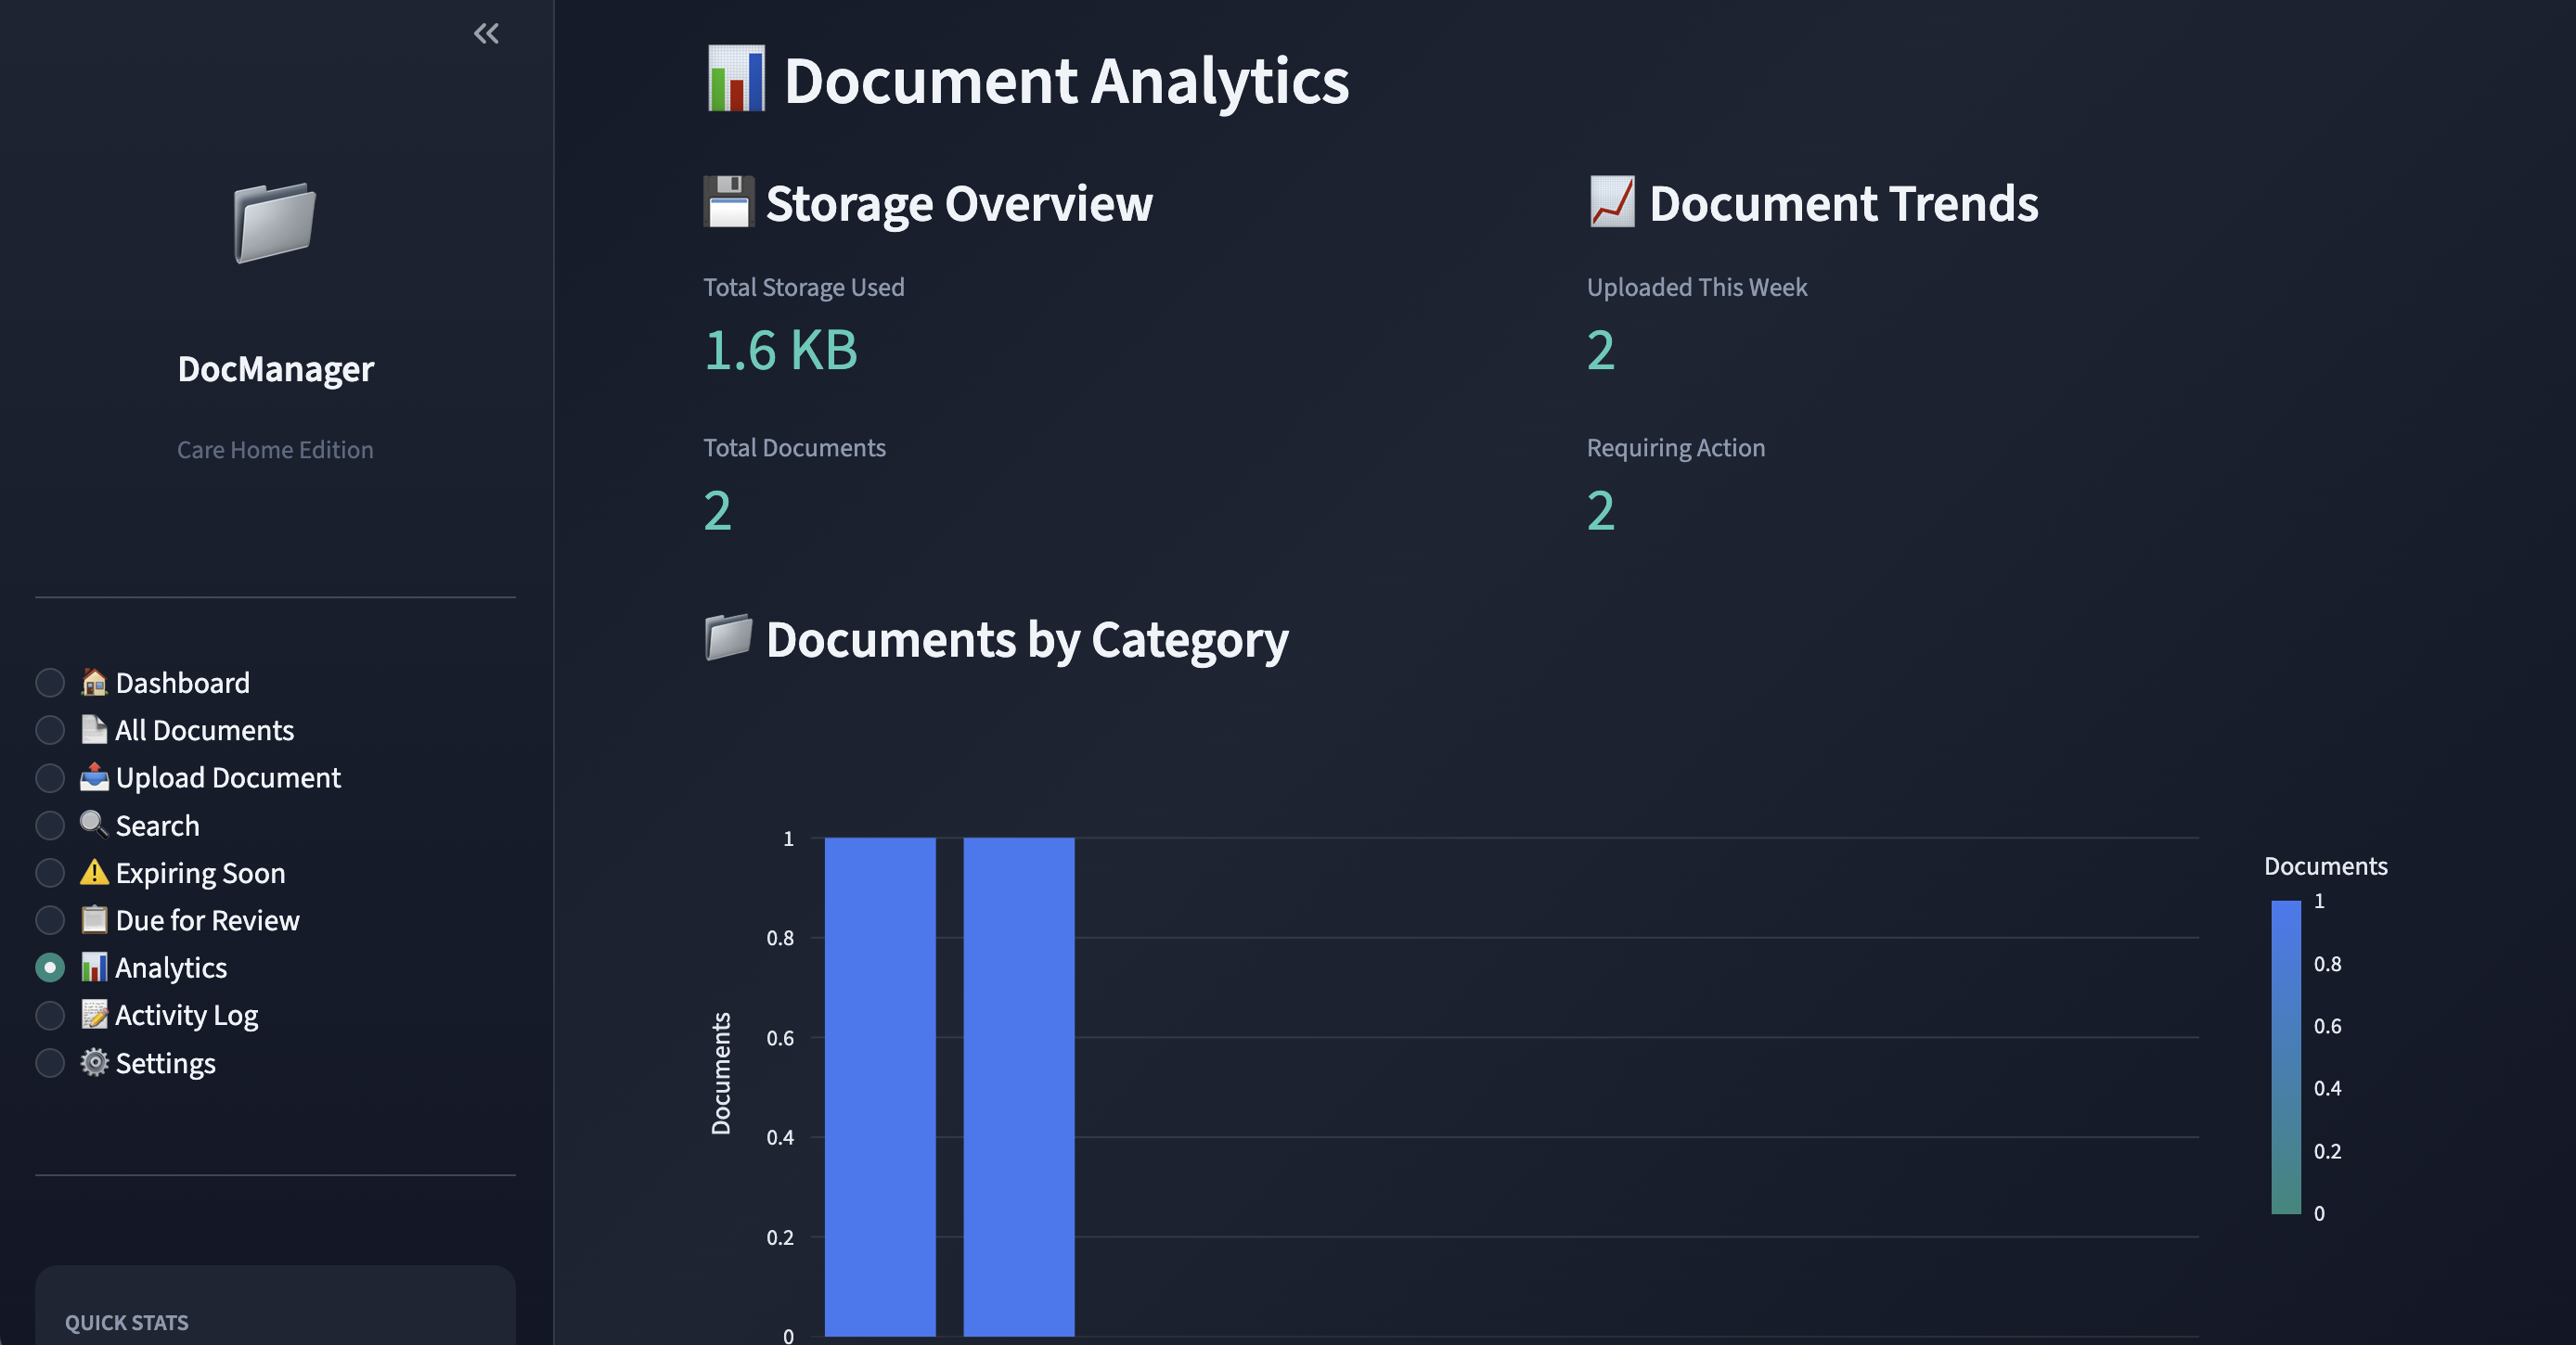Screen dimensions: 2576x1345
Task: Click the vertical Documents axis label
Action: point(721,1073)
